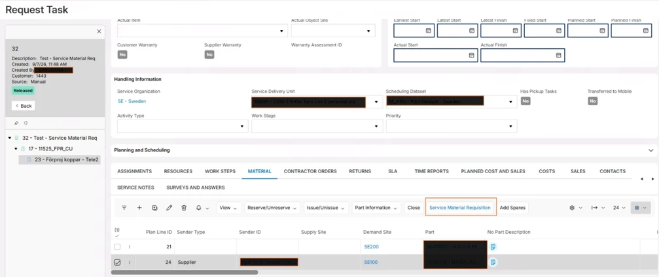Close the left side panel
The width and height of the screenshot is (659, 277).
[x=99, y=31]
